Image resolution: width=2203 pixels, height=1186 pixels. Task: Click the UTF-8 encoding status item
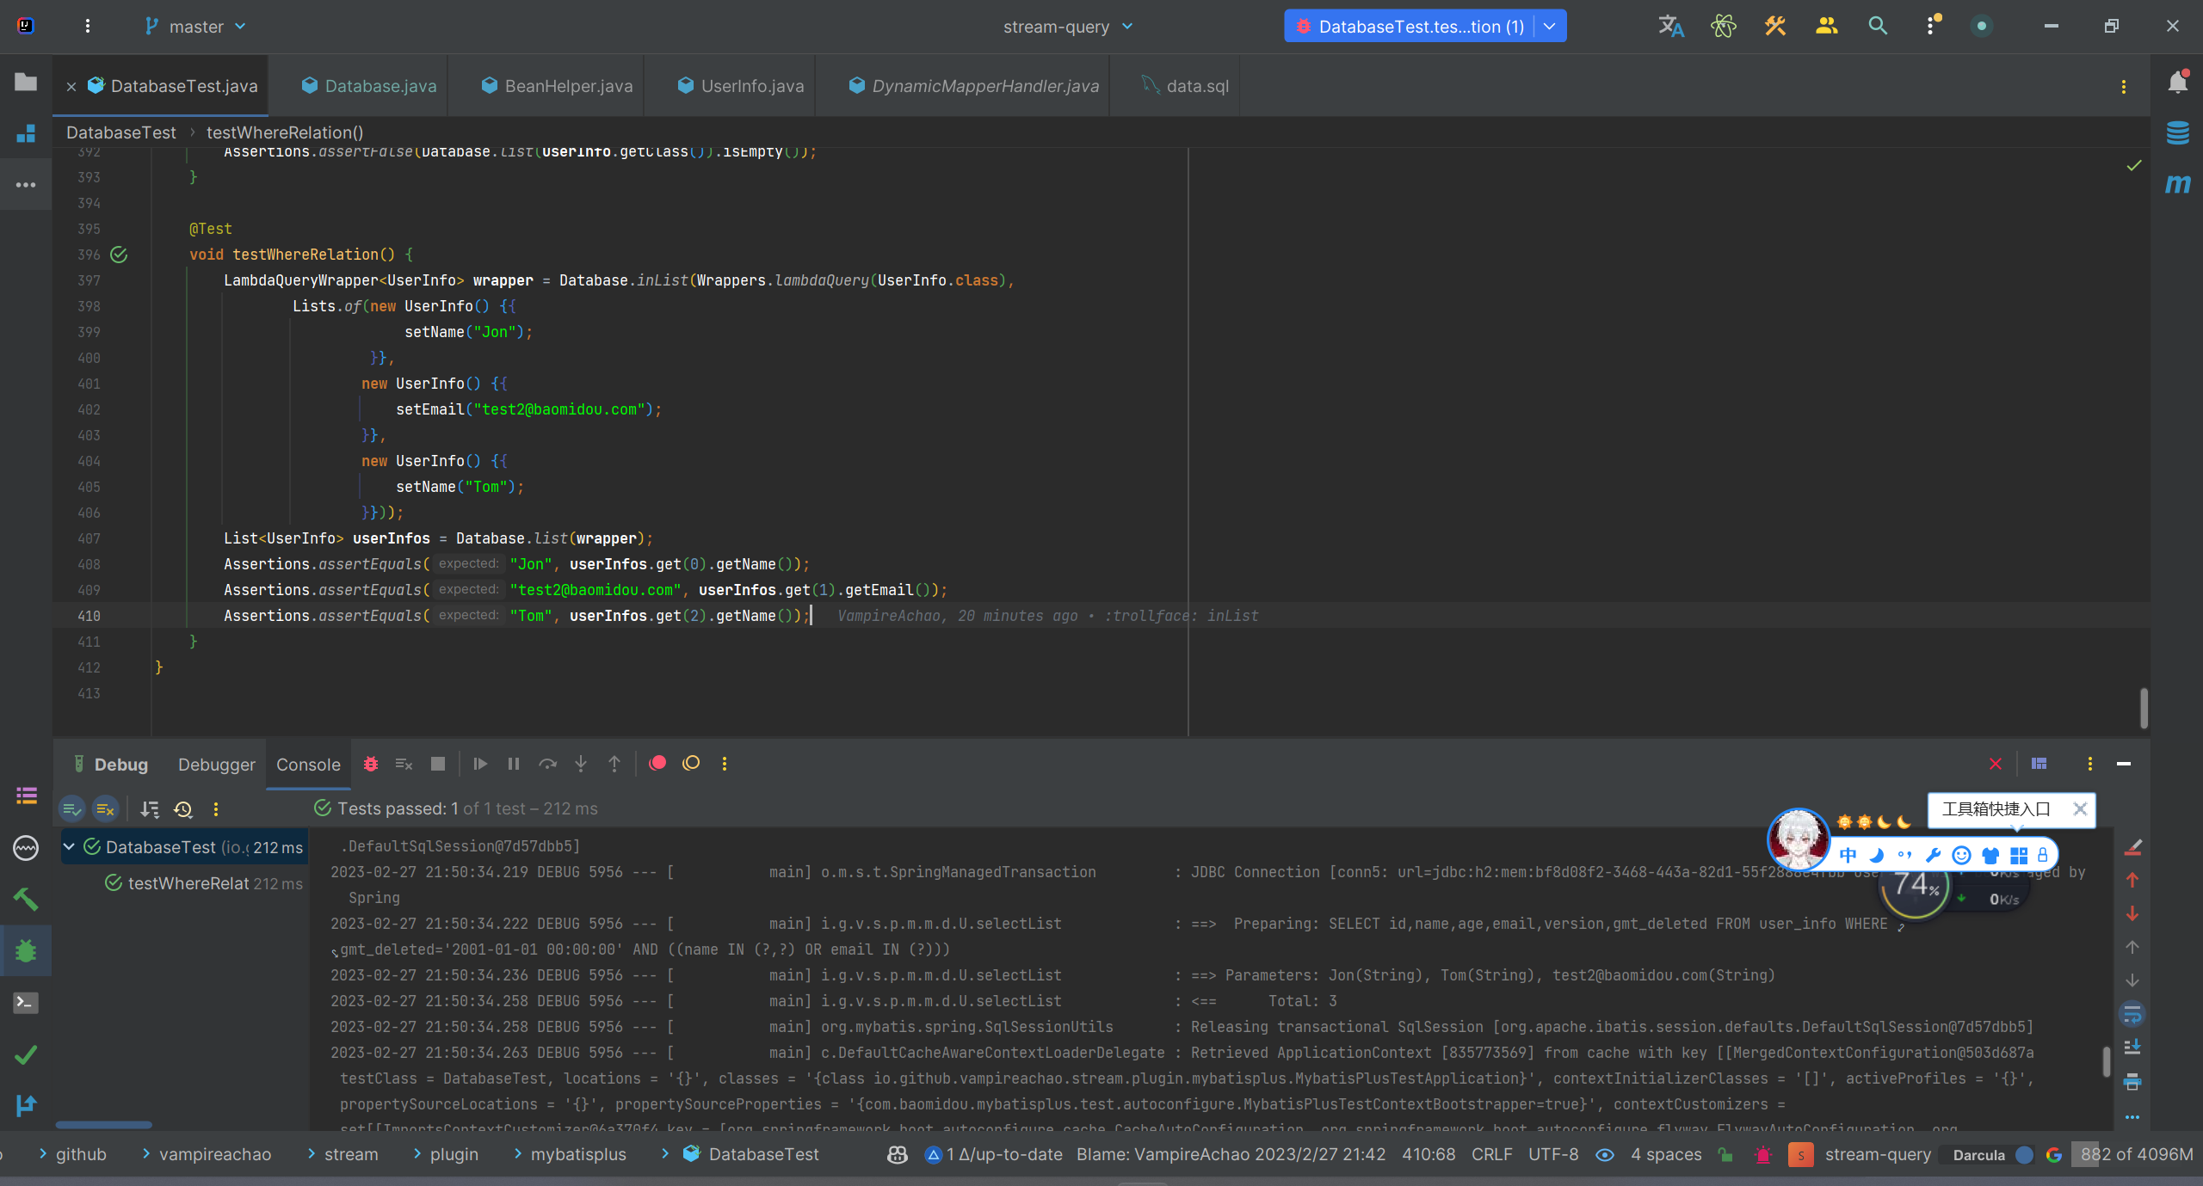click(1552, 1154)
